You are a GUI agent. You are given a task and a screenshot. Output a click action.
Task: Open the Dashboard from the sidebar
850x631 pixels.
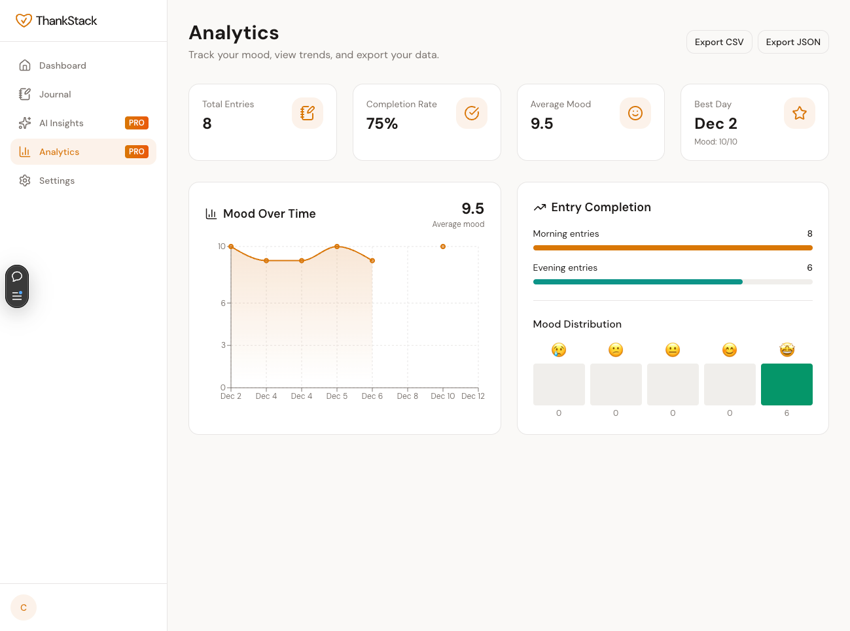pos(62,65)
